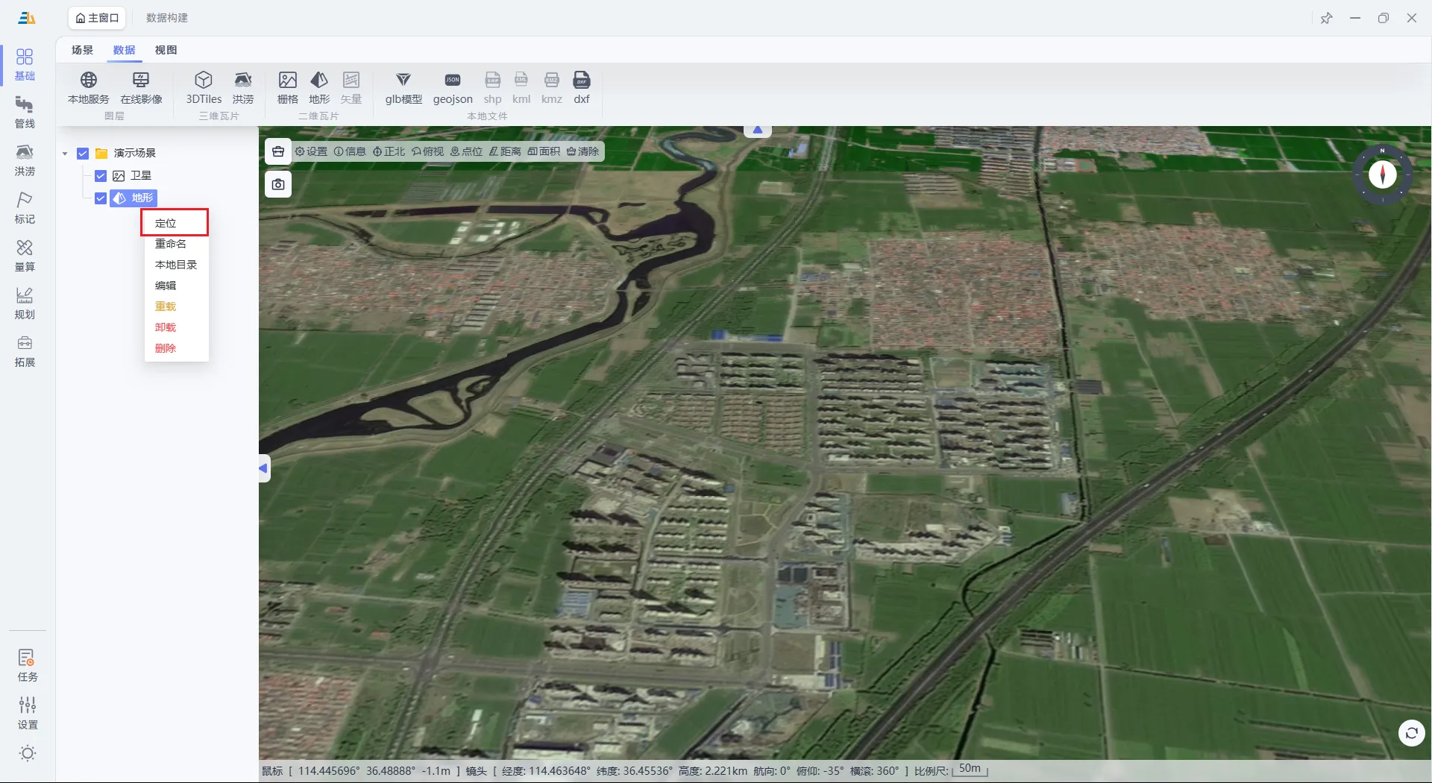Pin the window with the pin icon
1432x783 pixels.
[1326, 18]
